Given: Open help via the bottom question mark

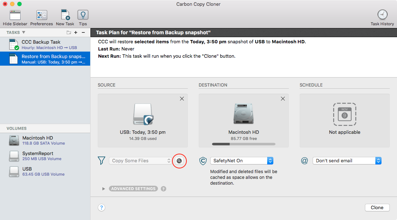Looking at the screenshot, I should coord(101,207).
